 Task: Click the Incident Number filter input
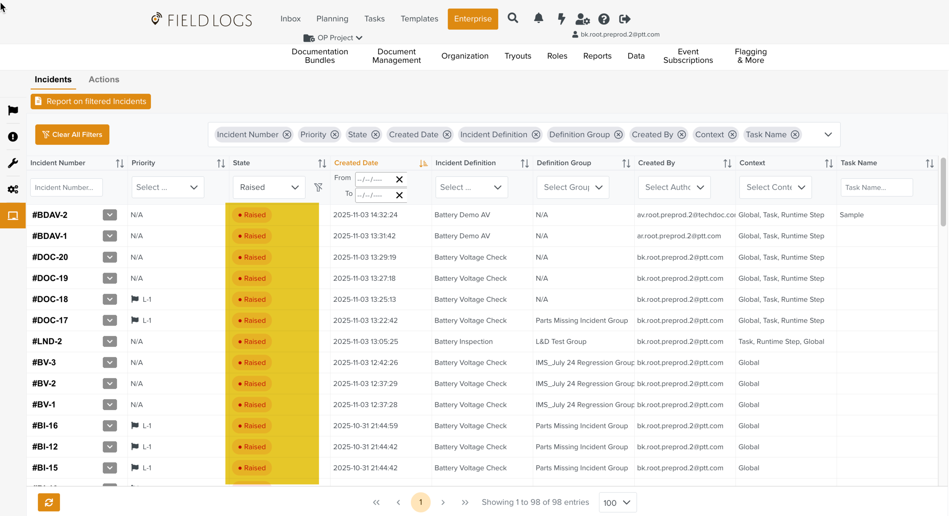point(66,187)
